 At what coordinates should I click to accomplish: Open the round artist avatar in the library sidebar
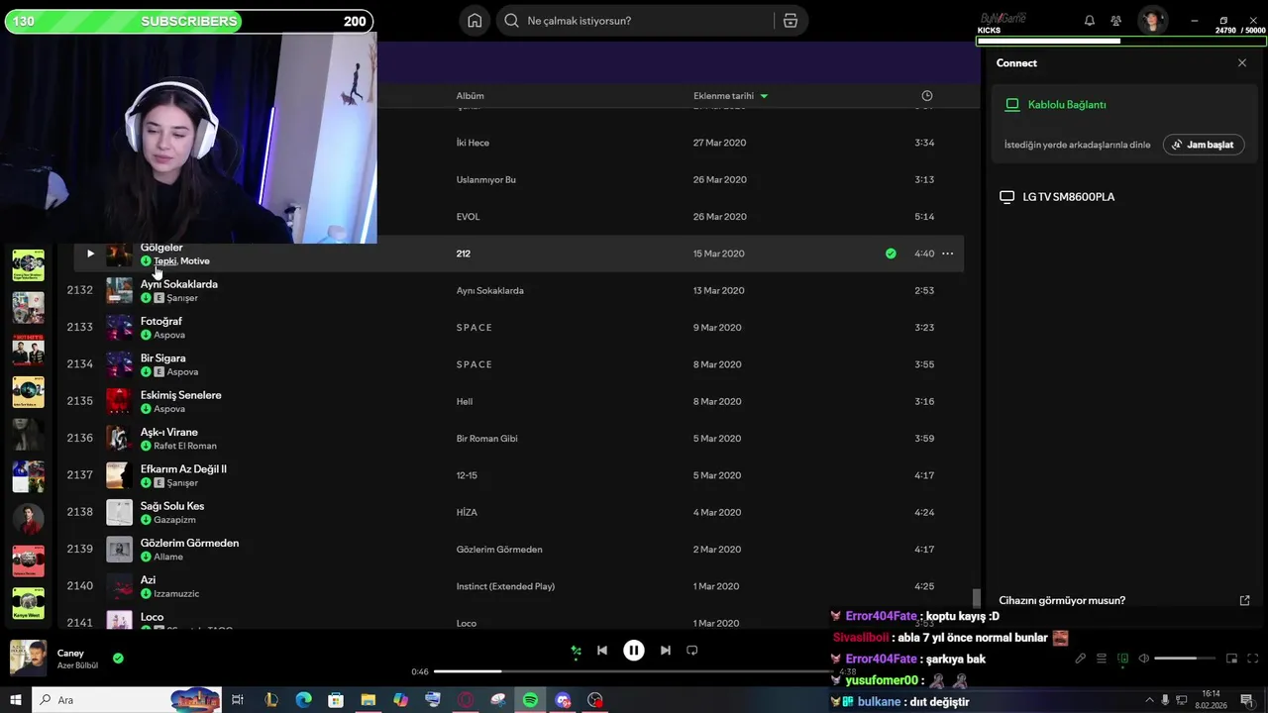point(28,519)
